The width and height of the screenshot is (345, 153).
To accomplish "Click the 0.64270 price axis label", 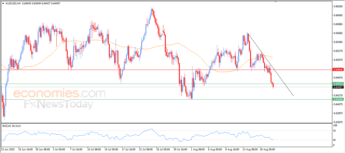I will tap(338, 95).
